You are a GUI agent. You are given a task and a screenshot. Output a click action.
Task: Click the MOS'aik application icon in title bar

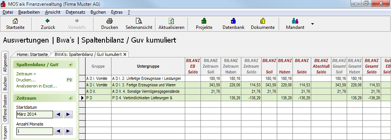3,3
